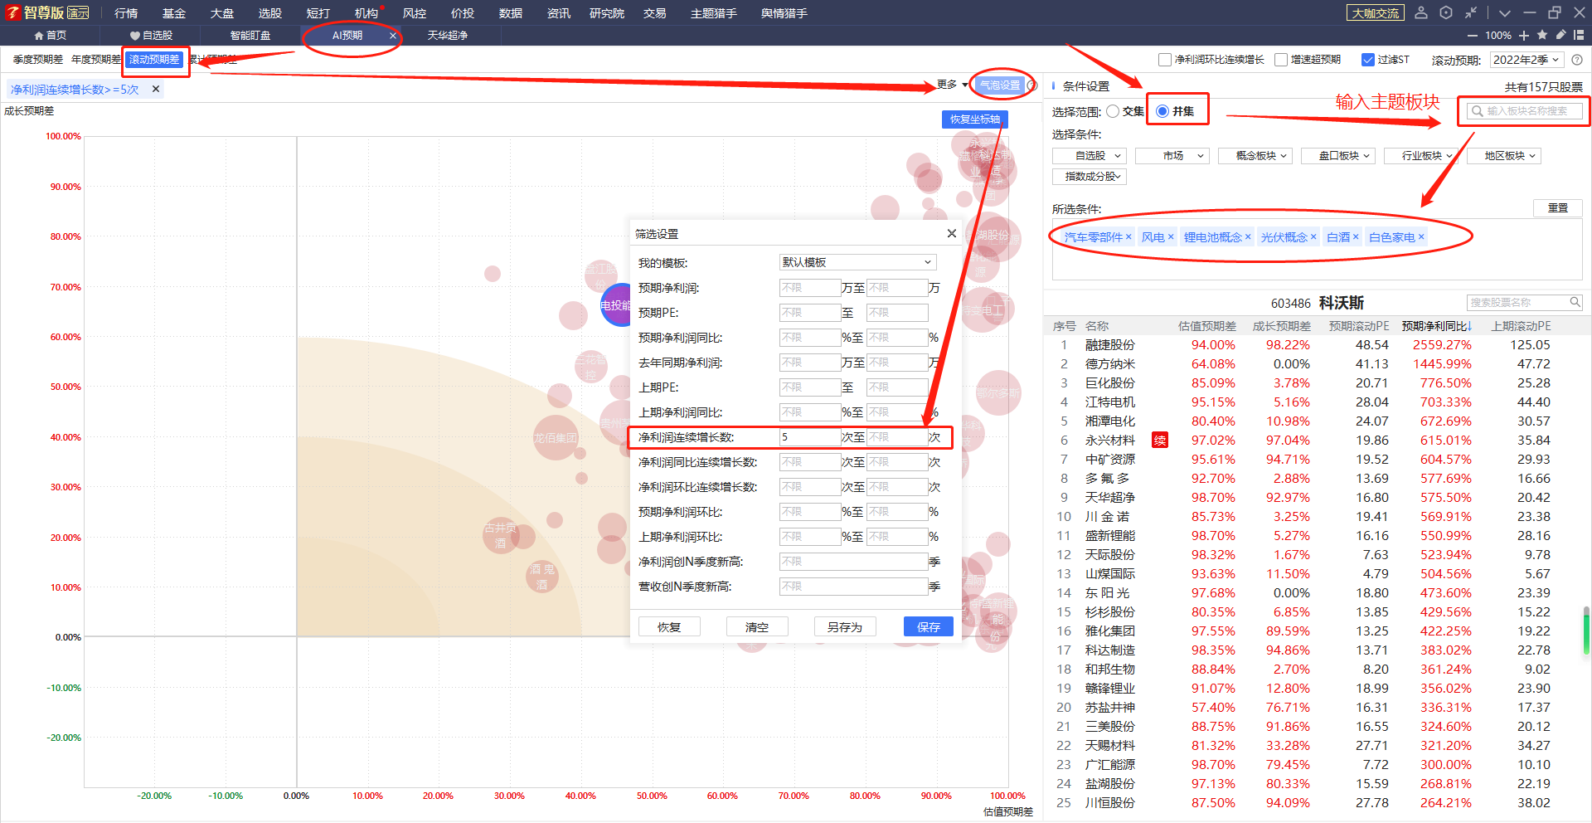The height and width of the screenshot is (823, 1592).
Task: Click the 清空 button in the filter dialog
Action: pyautogui.click(x=757, y=627)
